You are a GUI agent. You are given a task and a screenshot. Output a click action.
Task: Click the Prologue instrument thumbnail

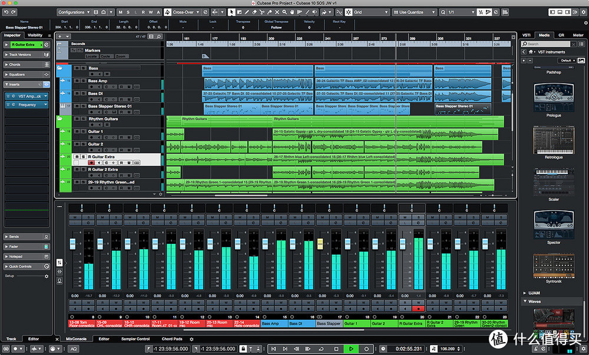tap(554, 98)
